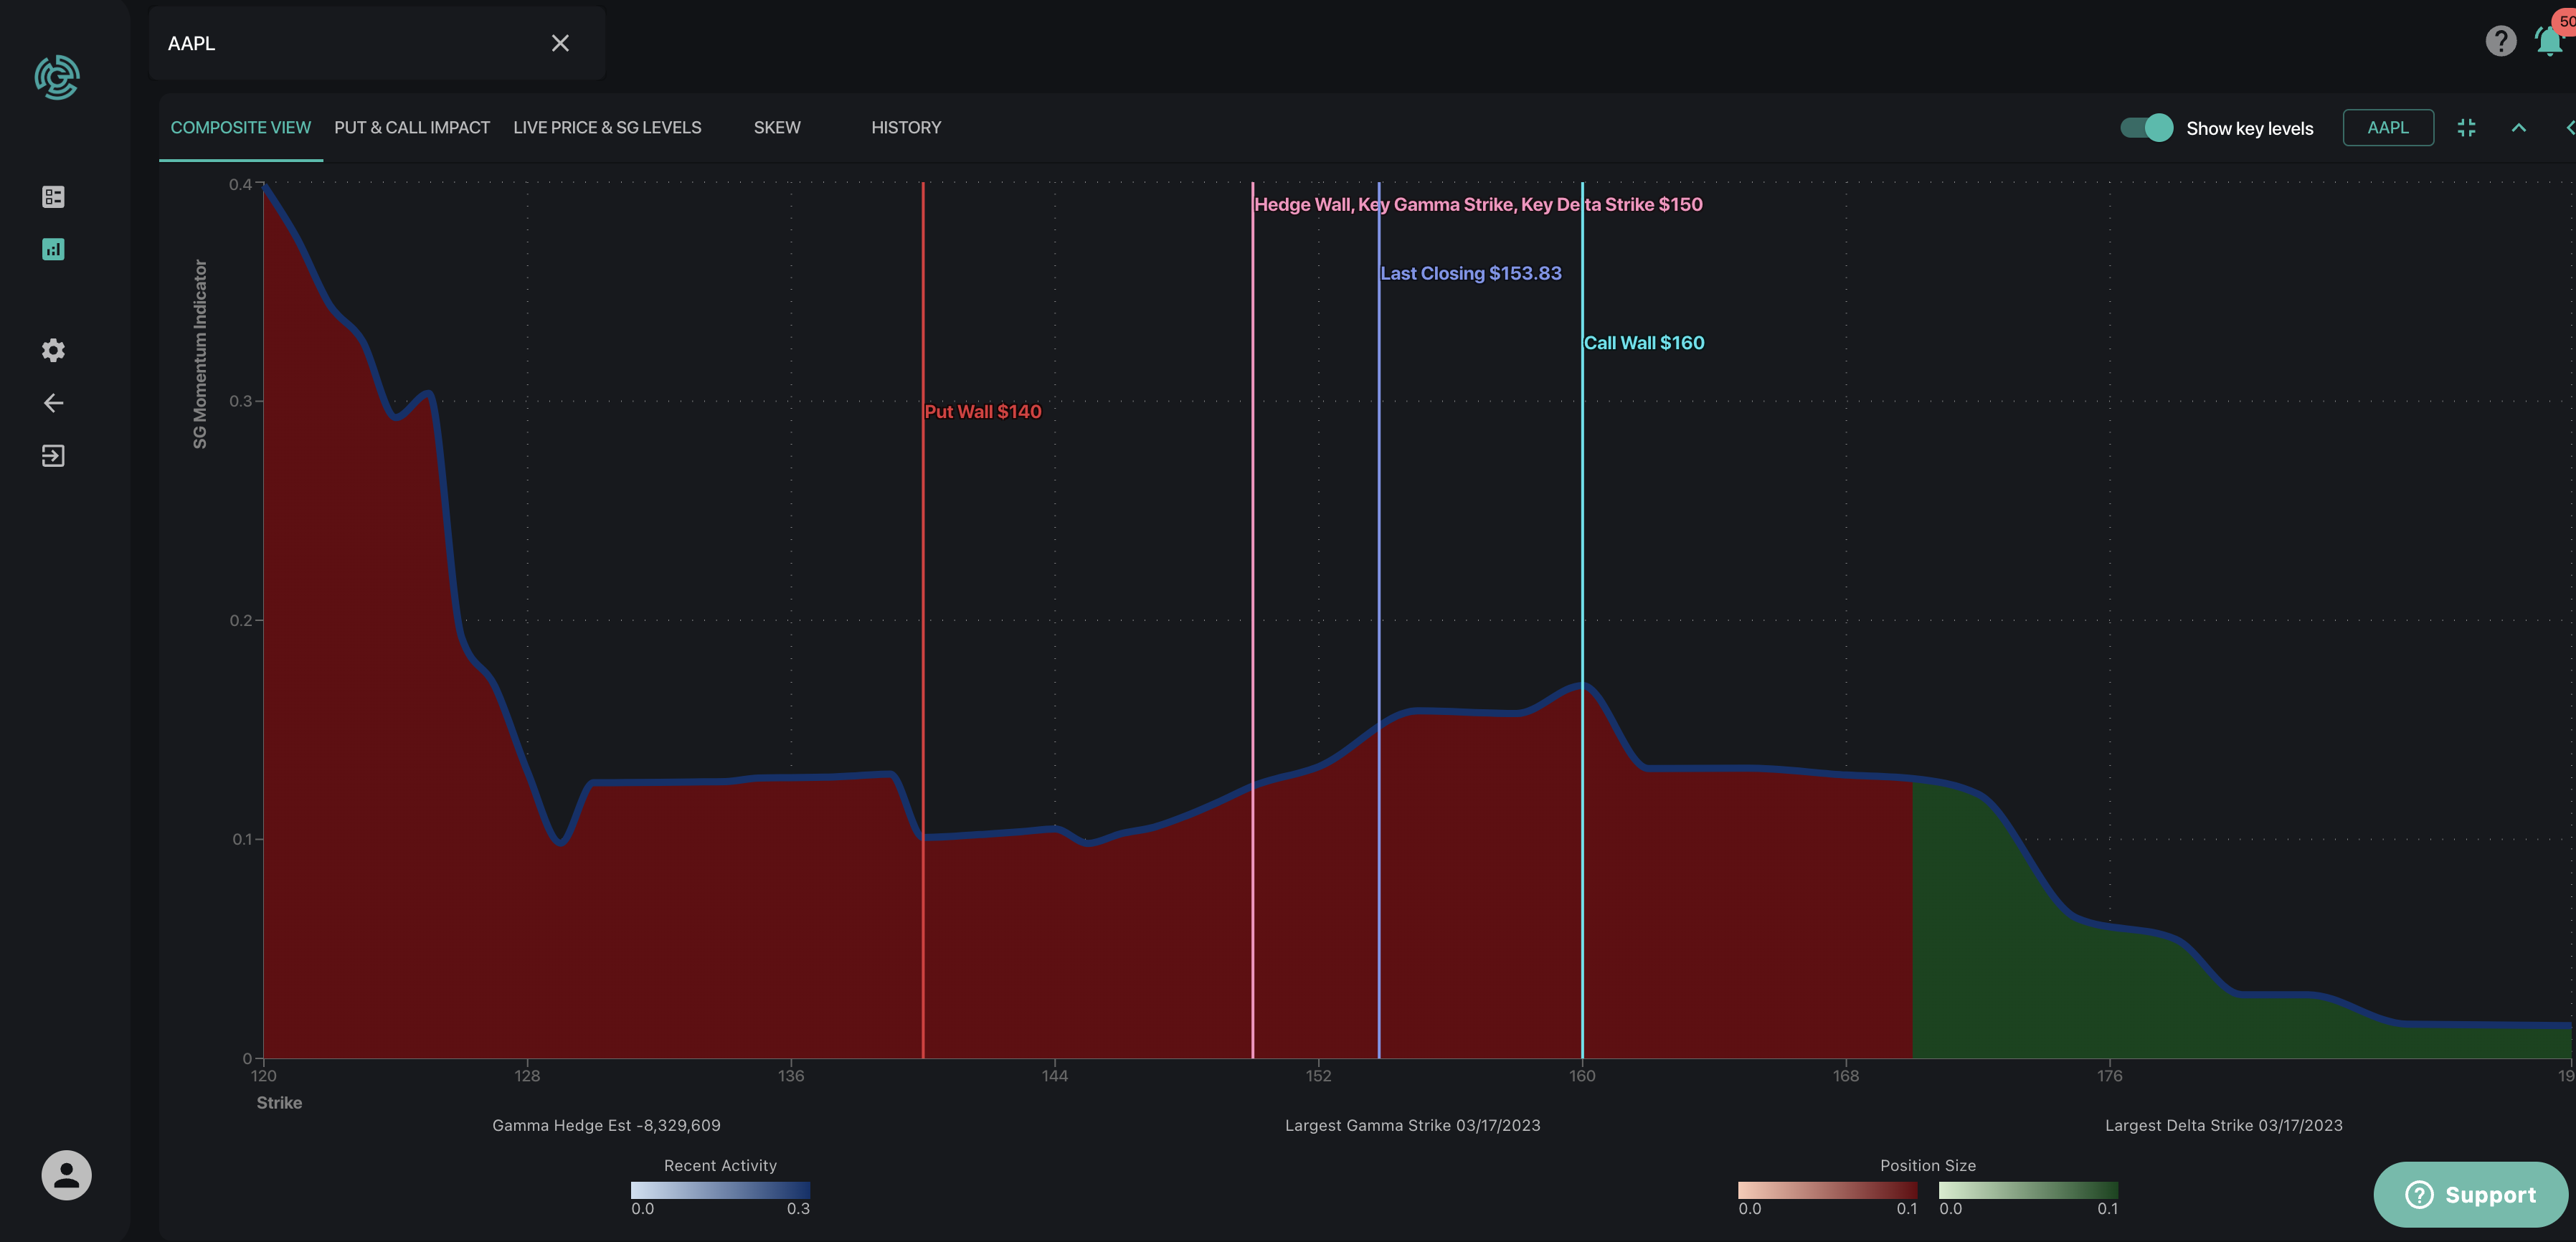Switch to the SKEW tab

tap(777, 128)
